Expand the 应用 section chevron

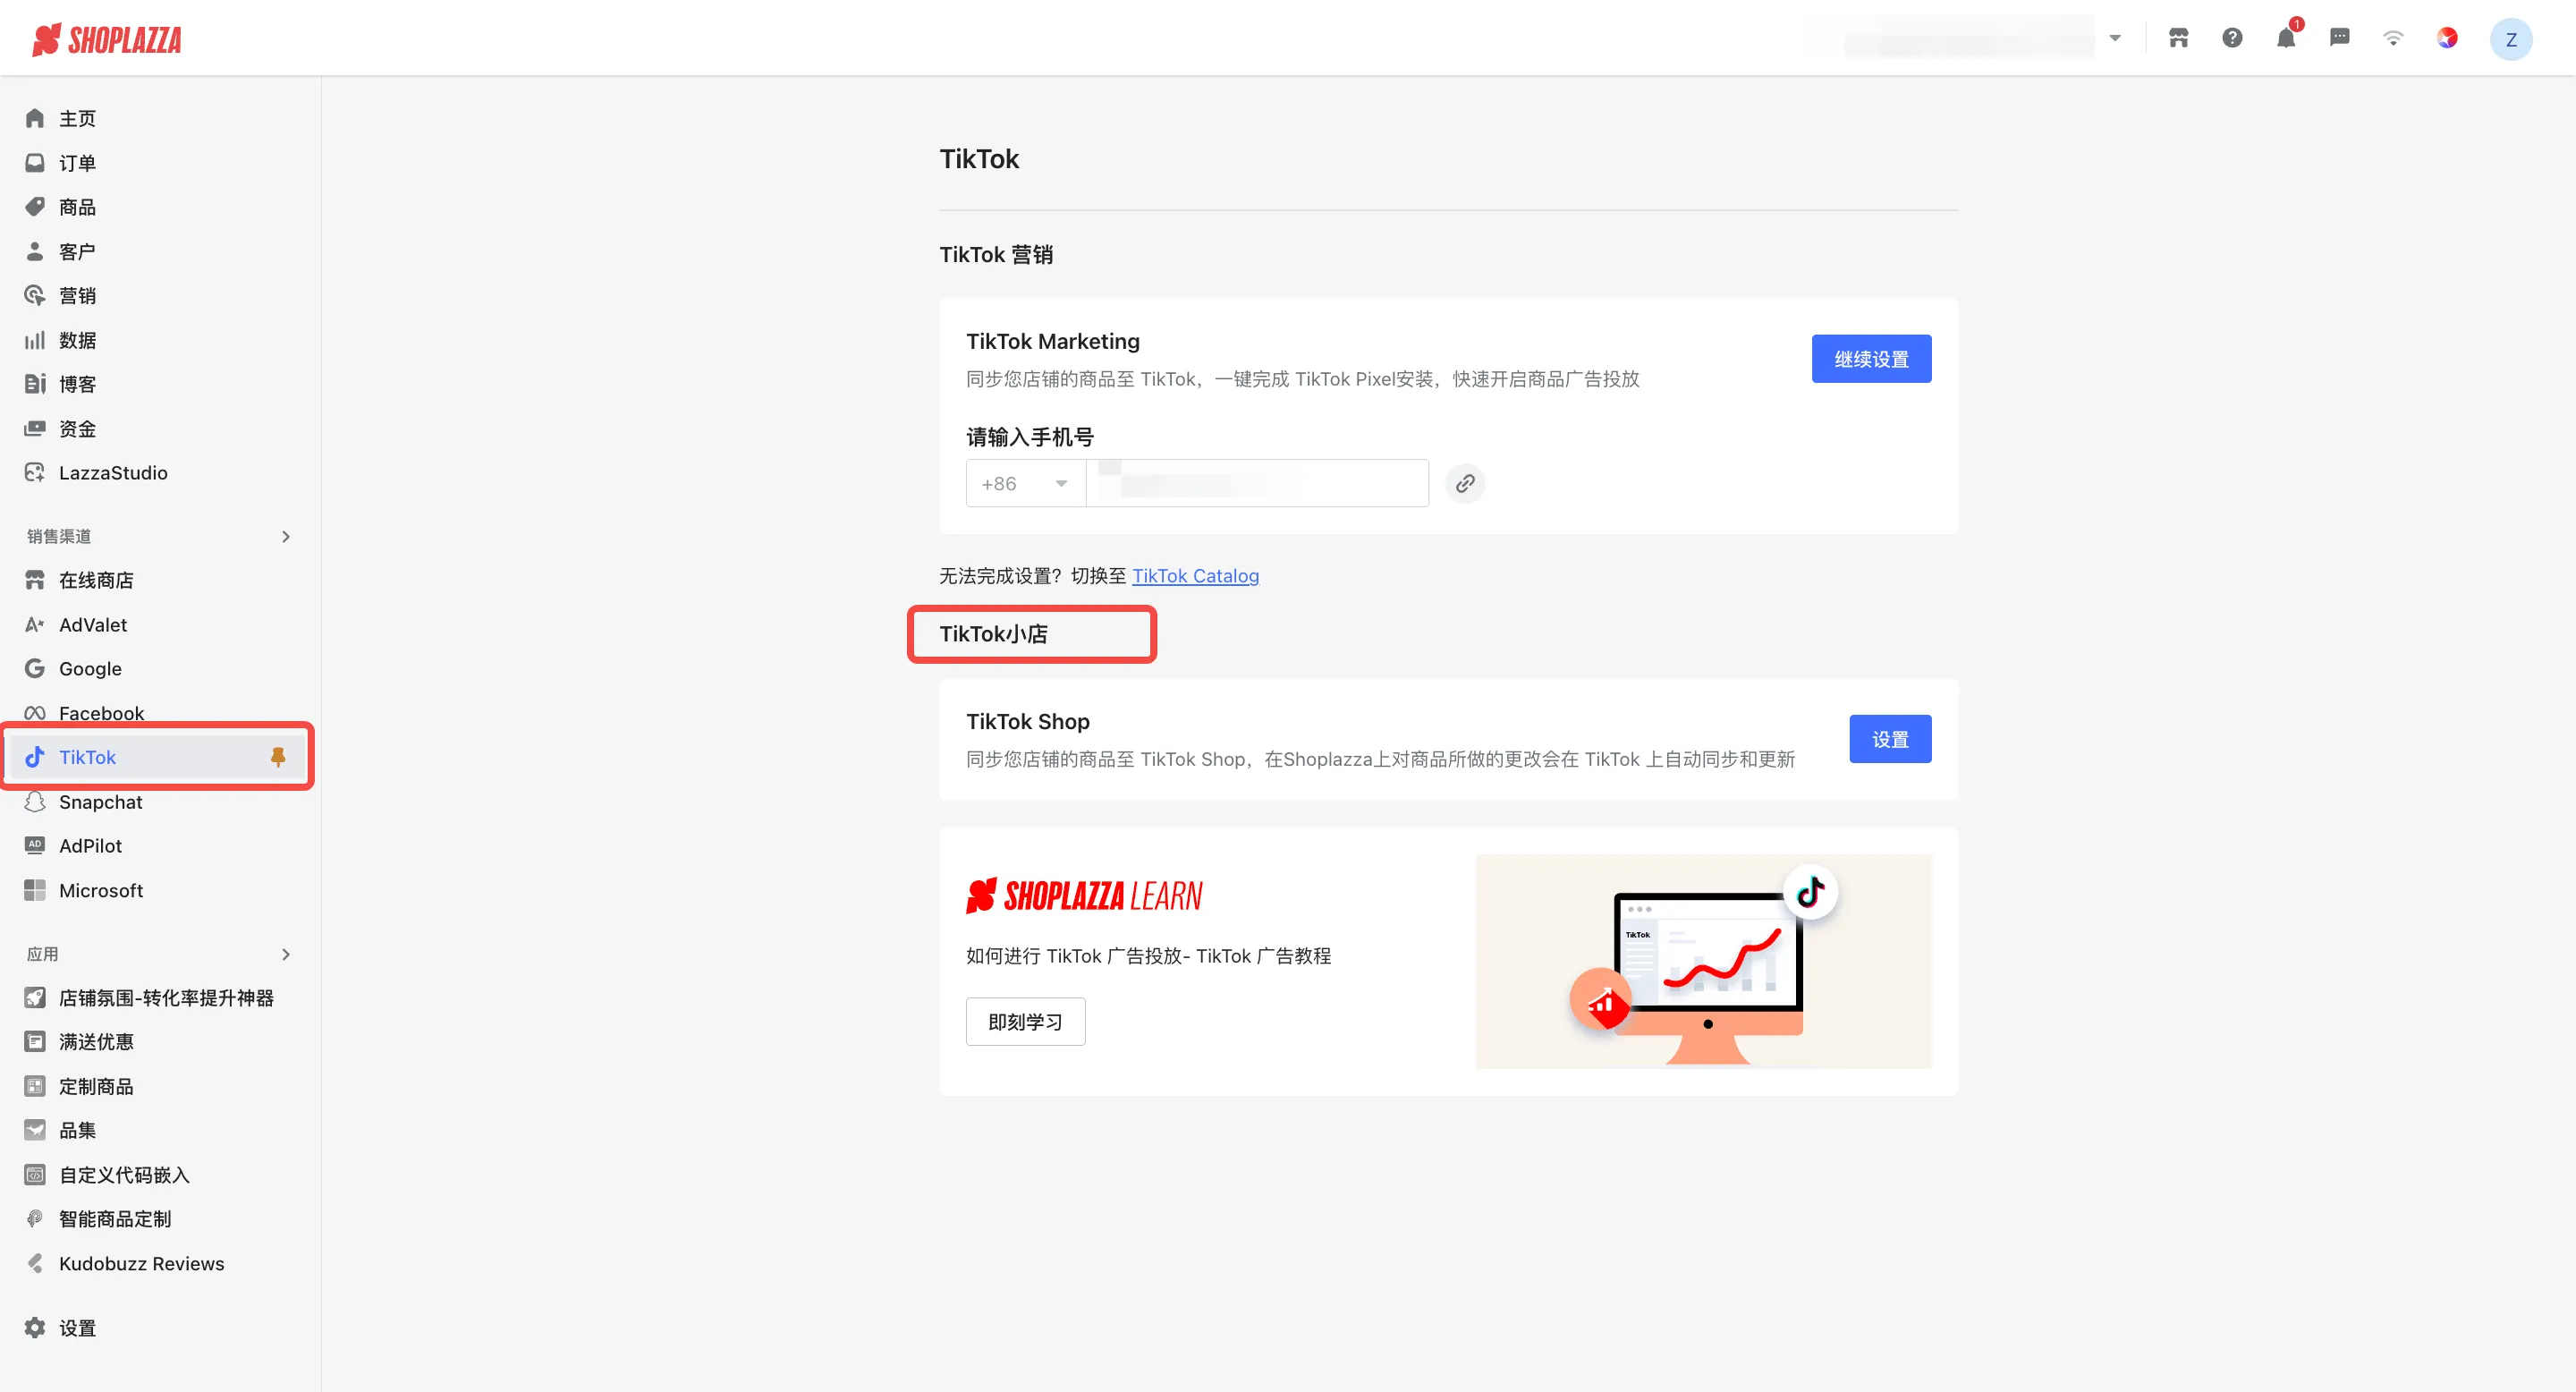286,954
